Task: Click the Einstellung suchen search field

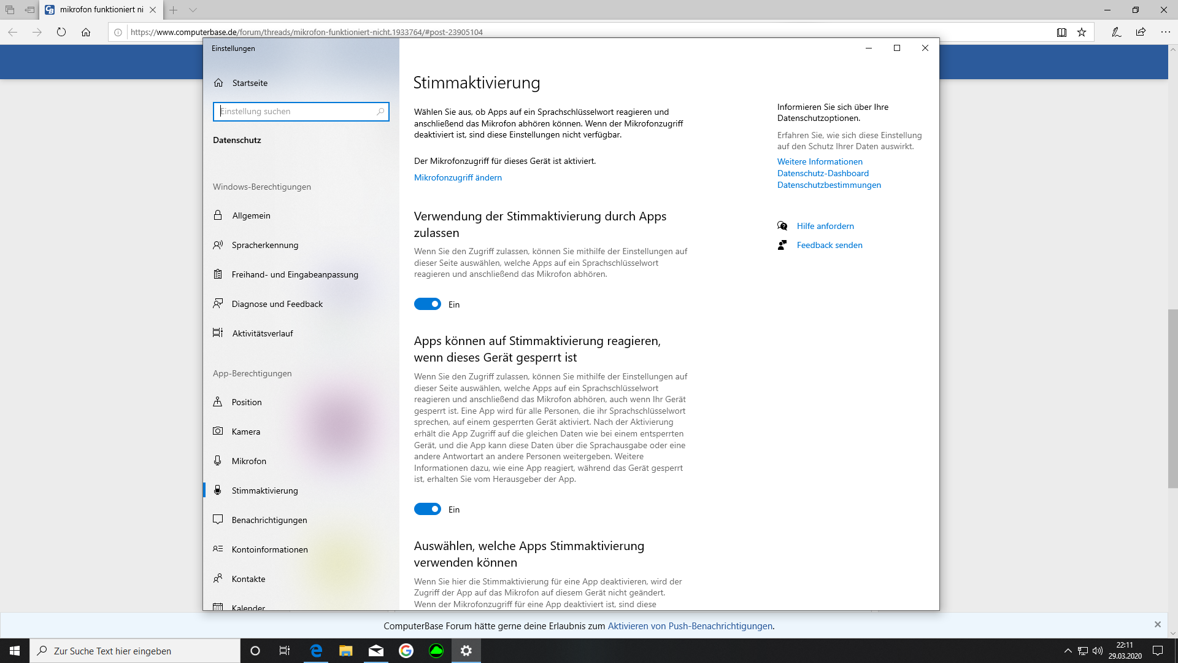Action: click(301, 111)
